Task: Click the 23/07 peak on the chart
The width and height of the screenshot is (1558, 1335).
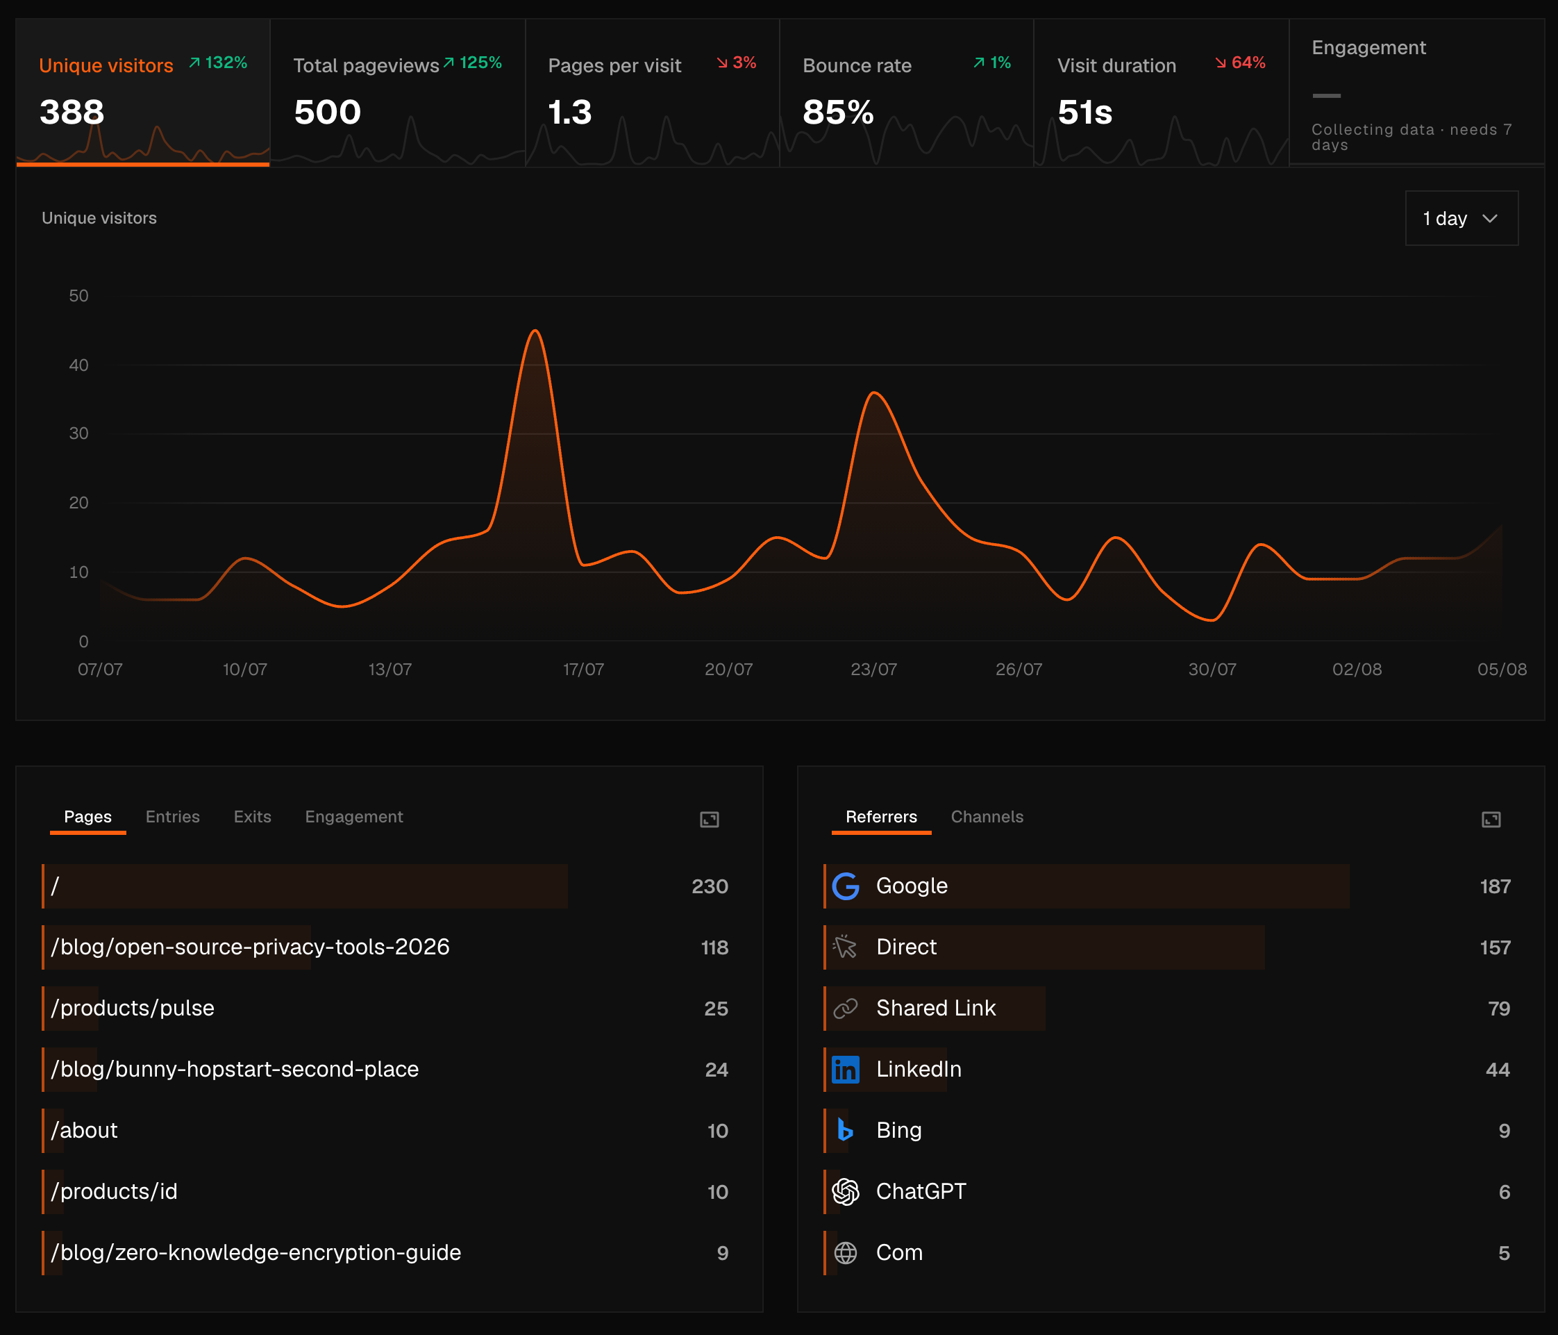Action: 873,392
